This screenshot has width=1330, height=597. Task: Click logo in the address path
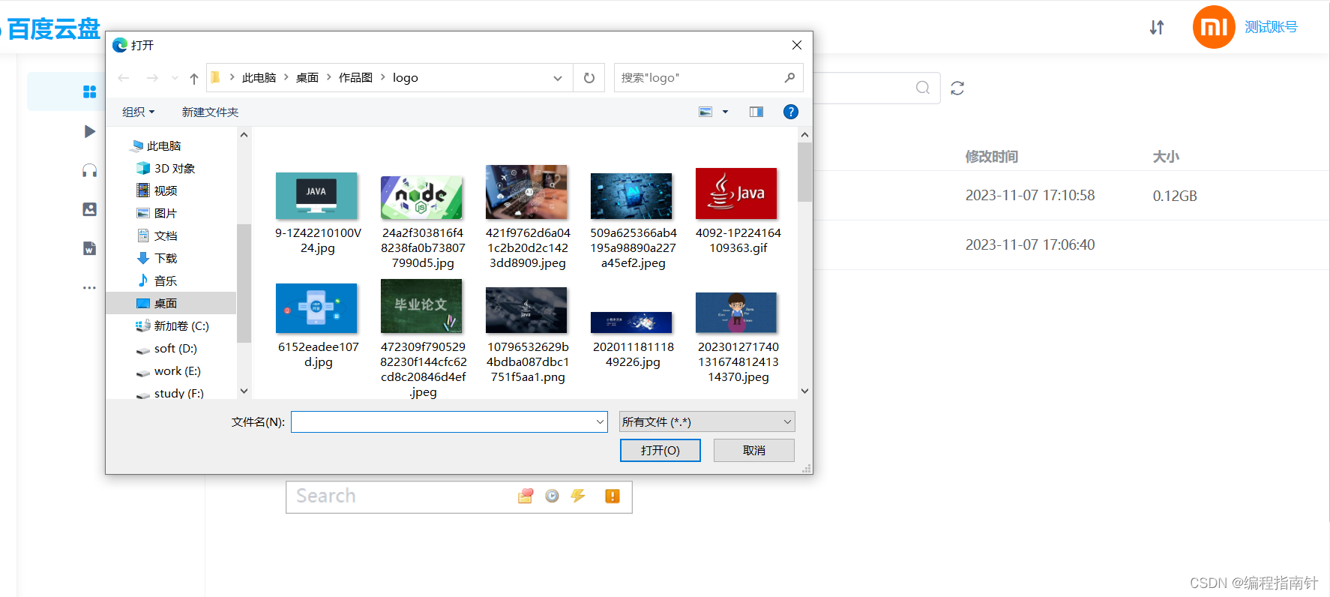(x=406, y=78)
